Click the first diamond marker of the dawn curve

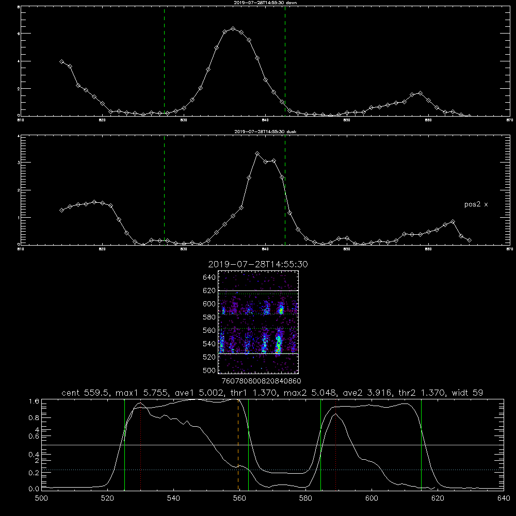61,61
